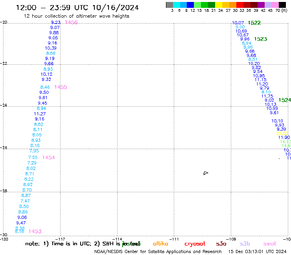The height and width of the screenshot is (255, 291).
Task: Click the date range title at the top
Action: coord(77,7)
